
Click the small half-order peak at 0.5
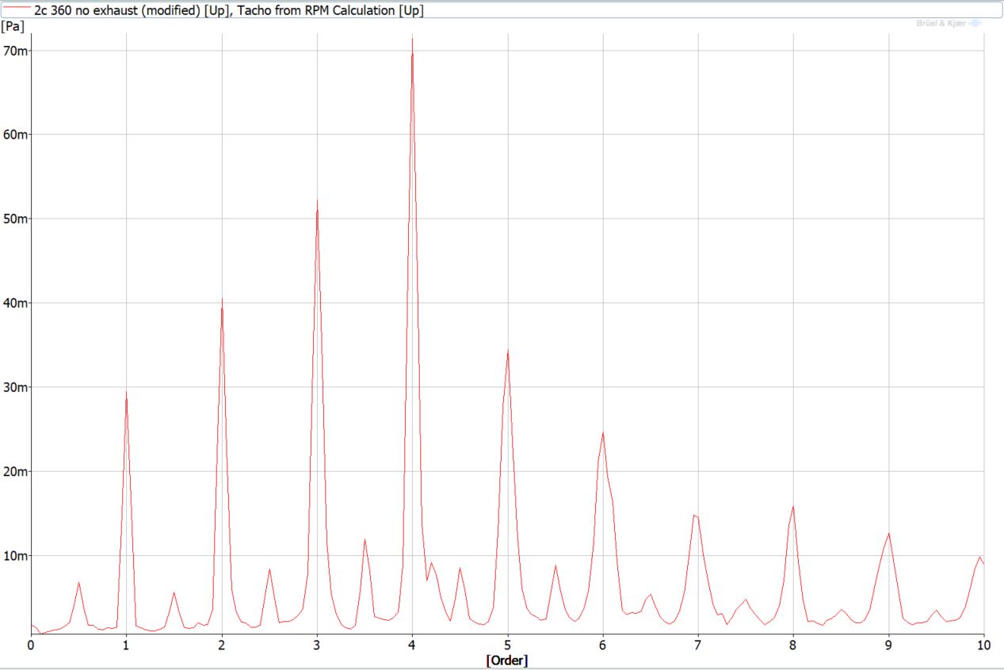pyautogui.click(x=78, y=582)
